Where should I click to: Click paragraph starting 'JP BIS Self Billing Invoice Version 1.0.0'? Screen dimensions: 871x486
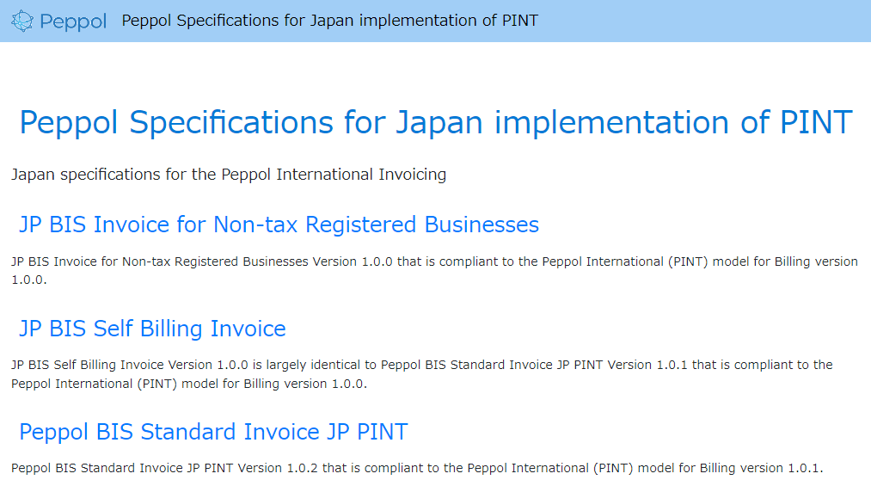tap(422, 374)
